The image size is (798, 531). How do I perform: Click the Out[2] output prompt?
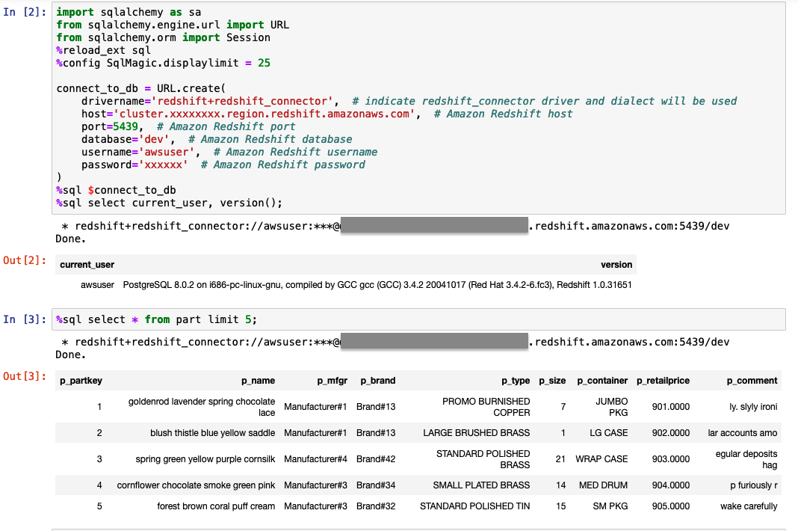pos(25,260)
